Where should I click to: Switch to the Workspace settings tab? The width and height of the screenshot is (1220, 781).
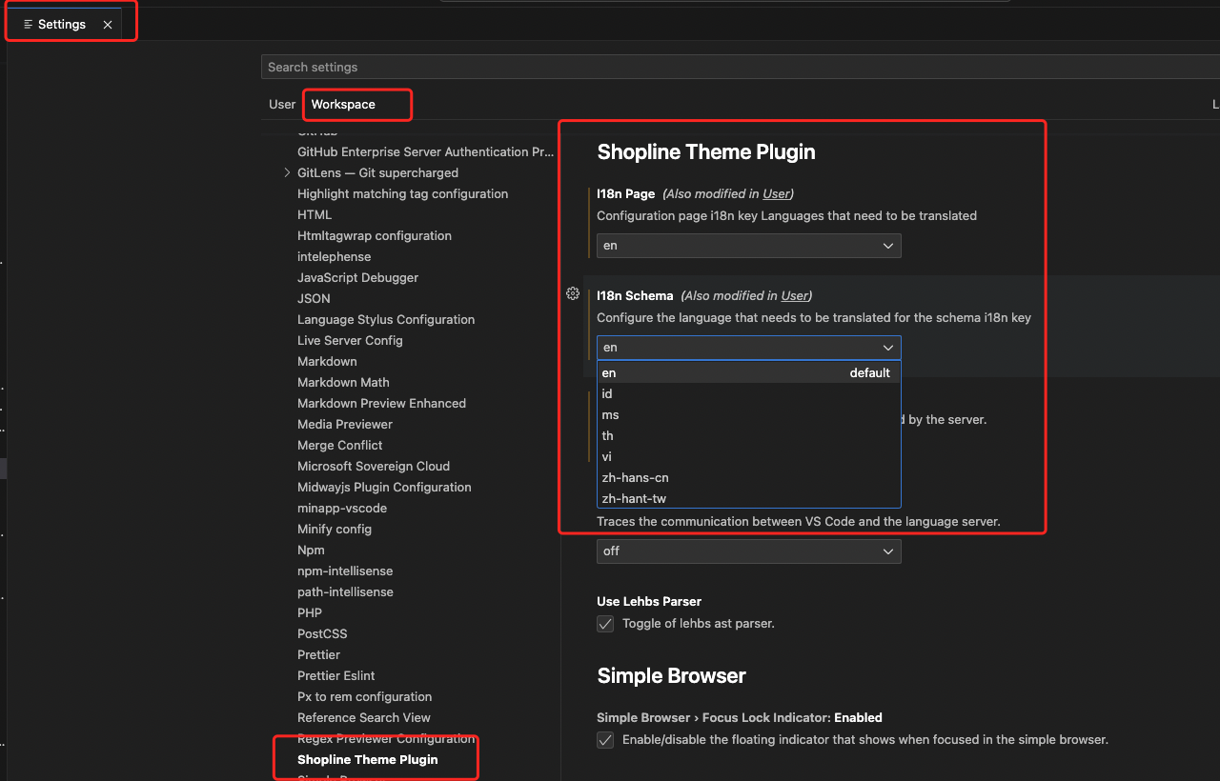click(343, 104)
